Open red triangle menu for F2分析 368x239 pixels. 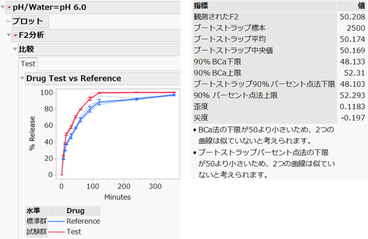coord(15,35)
